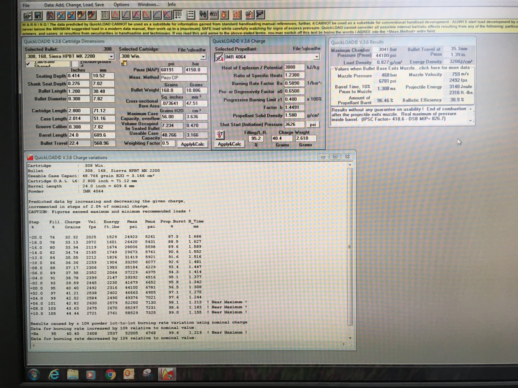Expand the Selected Bullet dropdown
The image size is (518, 388).
pyautogui.click(x=111, y=57)
